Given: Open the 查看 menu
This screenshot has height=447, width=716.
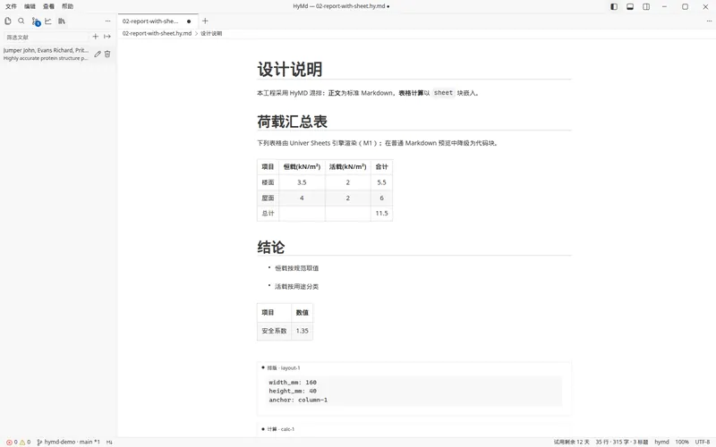Looking at the screenshot, I should [48, 6].
